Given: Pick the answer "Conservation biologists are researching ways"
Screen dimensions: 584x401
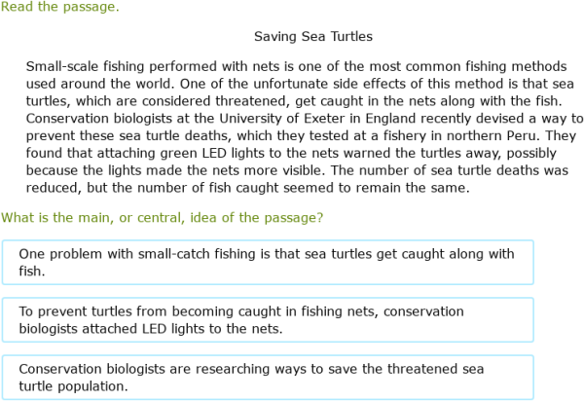Looking at the screenshot, I should (x=268, y=378).
